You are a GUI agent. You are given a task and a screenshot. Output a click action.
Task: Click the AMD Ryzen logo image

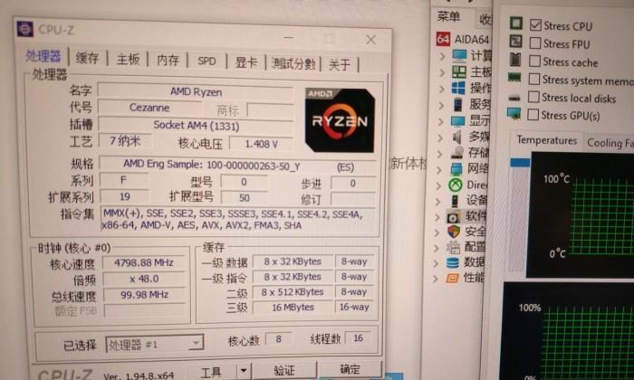pos(340,120)
